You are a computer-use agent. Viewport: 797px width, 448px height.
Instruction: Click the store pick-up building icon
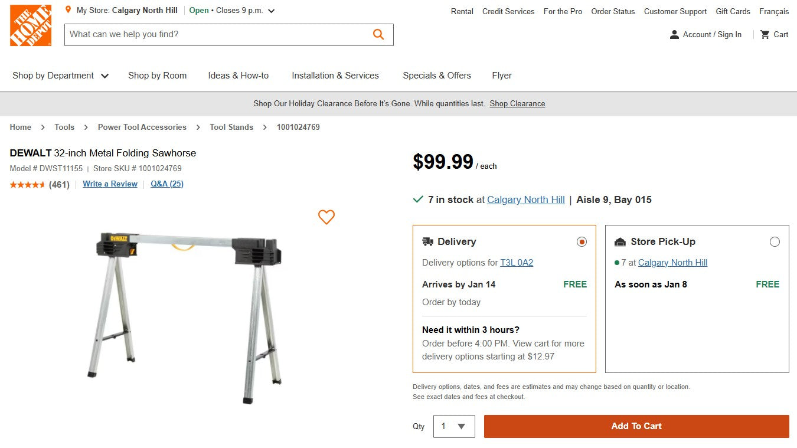620,241
